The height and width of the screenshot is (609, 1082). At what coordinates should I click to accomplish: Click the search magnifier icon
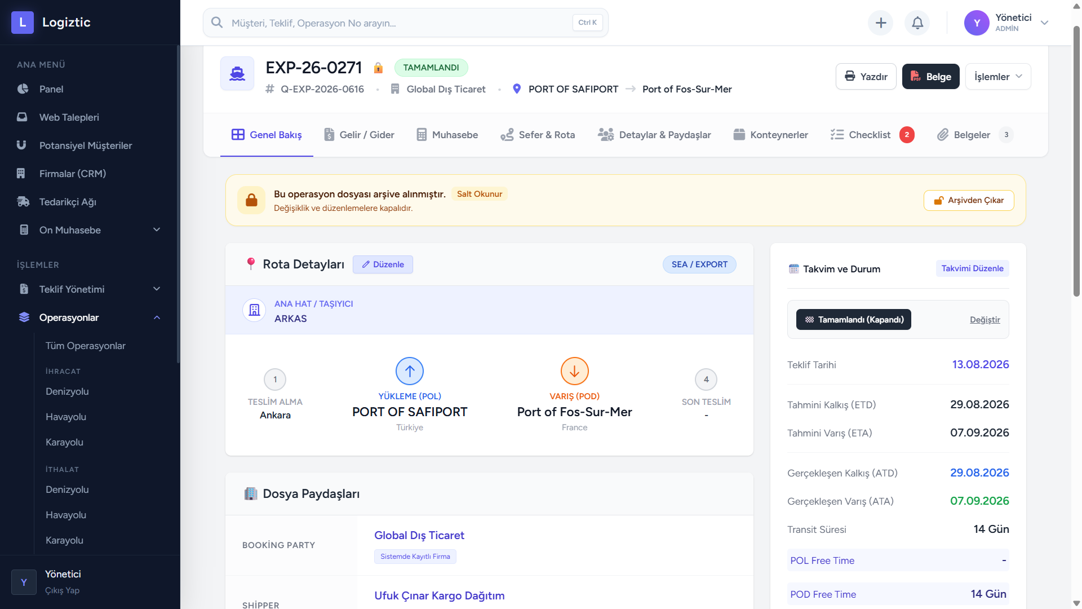[217, 23]
